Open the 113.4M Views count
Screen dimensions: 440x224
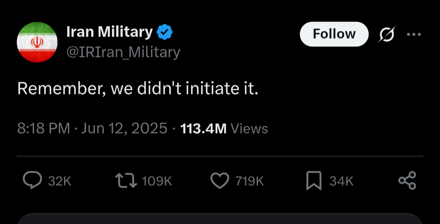(x=224, y=129)
